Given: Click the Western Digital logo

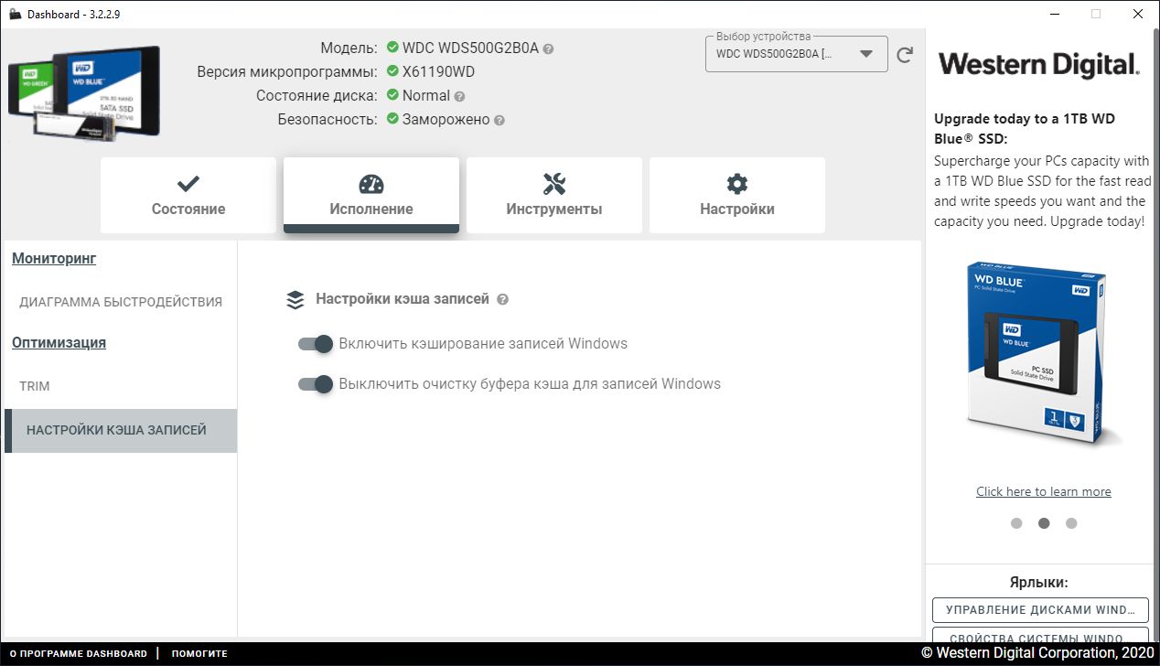Looking at the screenshot, I should coord(1039,64).
